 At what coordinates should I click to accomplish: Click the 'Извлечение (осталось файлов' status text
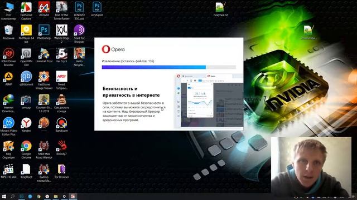[128, 61]
